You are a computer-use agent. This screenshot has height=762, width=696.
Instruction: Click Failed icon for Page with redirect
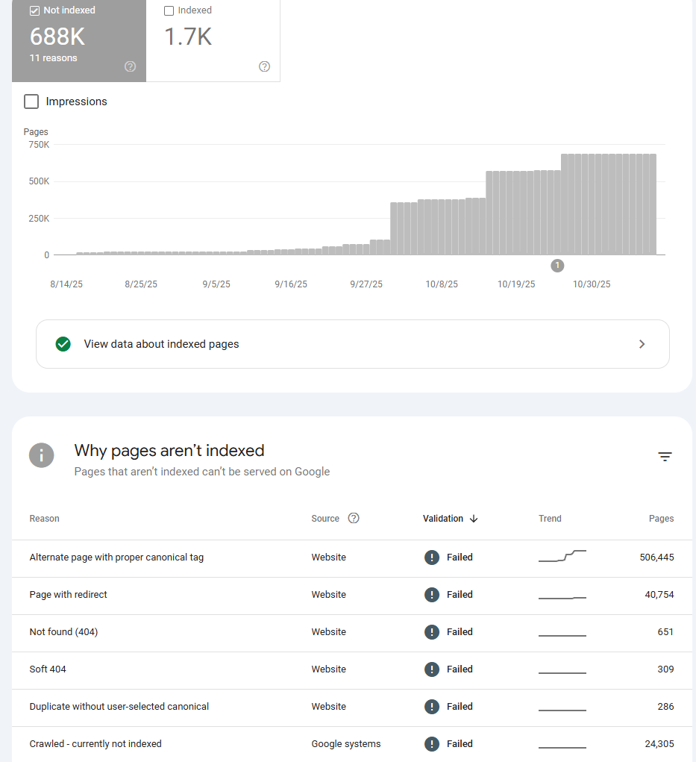click(x=431, y=595)
